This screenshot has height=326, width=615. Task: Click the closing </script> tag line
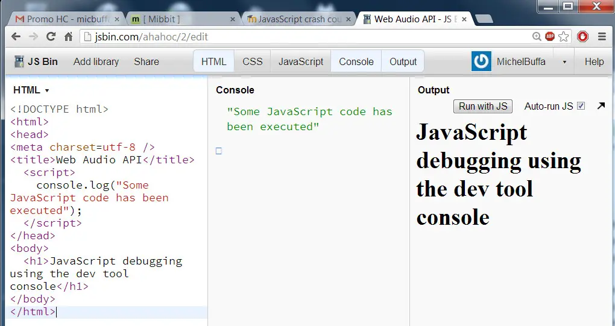click(x=52, y=223)
